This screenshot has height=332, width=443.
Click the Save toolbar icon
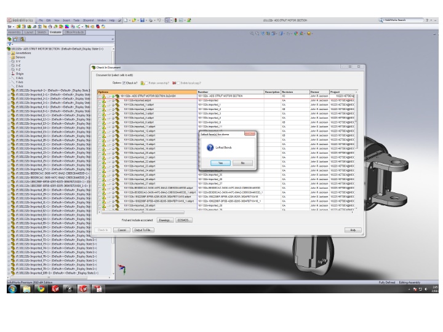[x=142, y=20]
